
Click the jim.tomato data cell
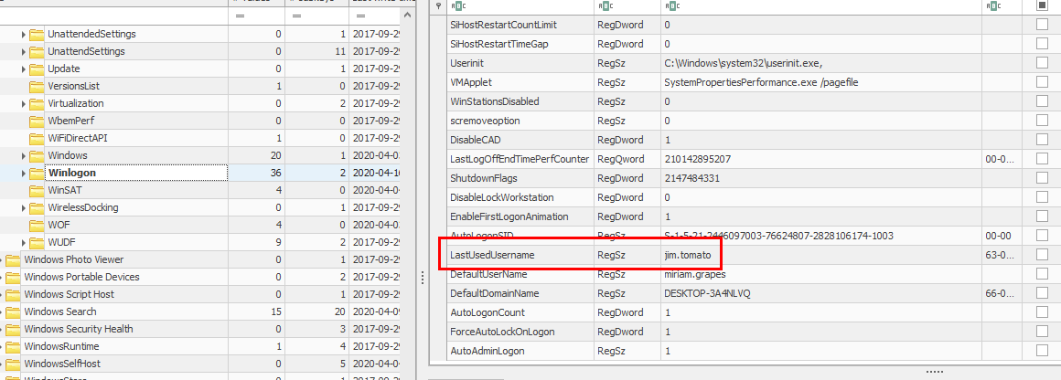[x=820, y=255]
